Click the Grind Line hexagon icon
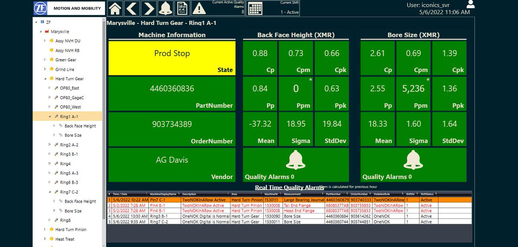This screenshot has height=247, width=518. point(52,69)
